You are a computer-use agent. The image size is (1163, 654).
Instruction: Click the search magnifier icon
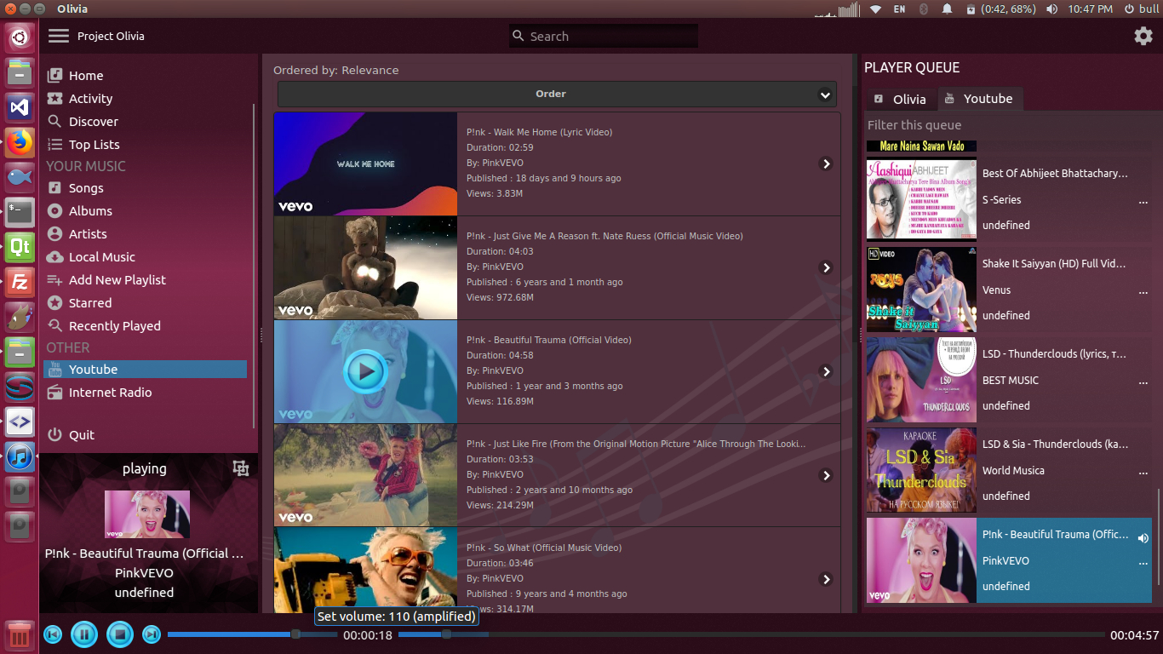518,36
